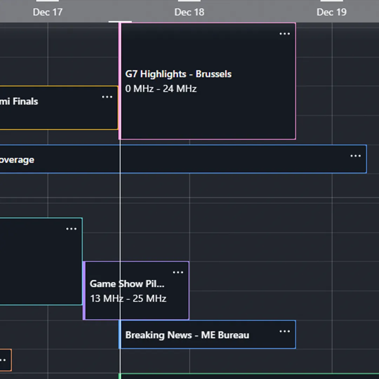Open options menu on teal-bordered booking block
Screen dimensions: 379x379
tap(71, 229)
